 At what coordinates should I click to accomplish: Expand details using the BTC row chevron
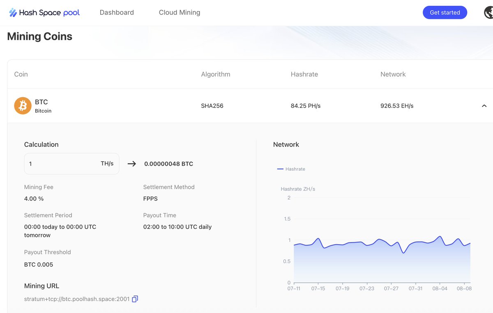484,105
